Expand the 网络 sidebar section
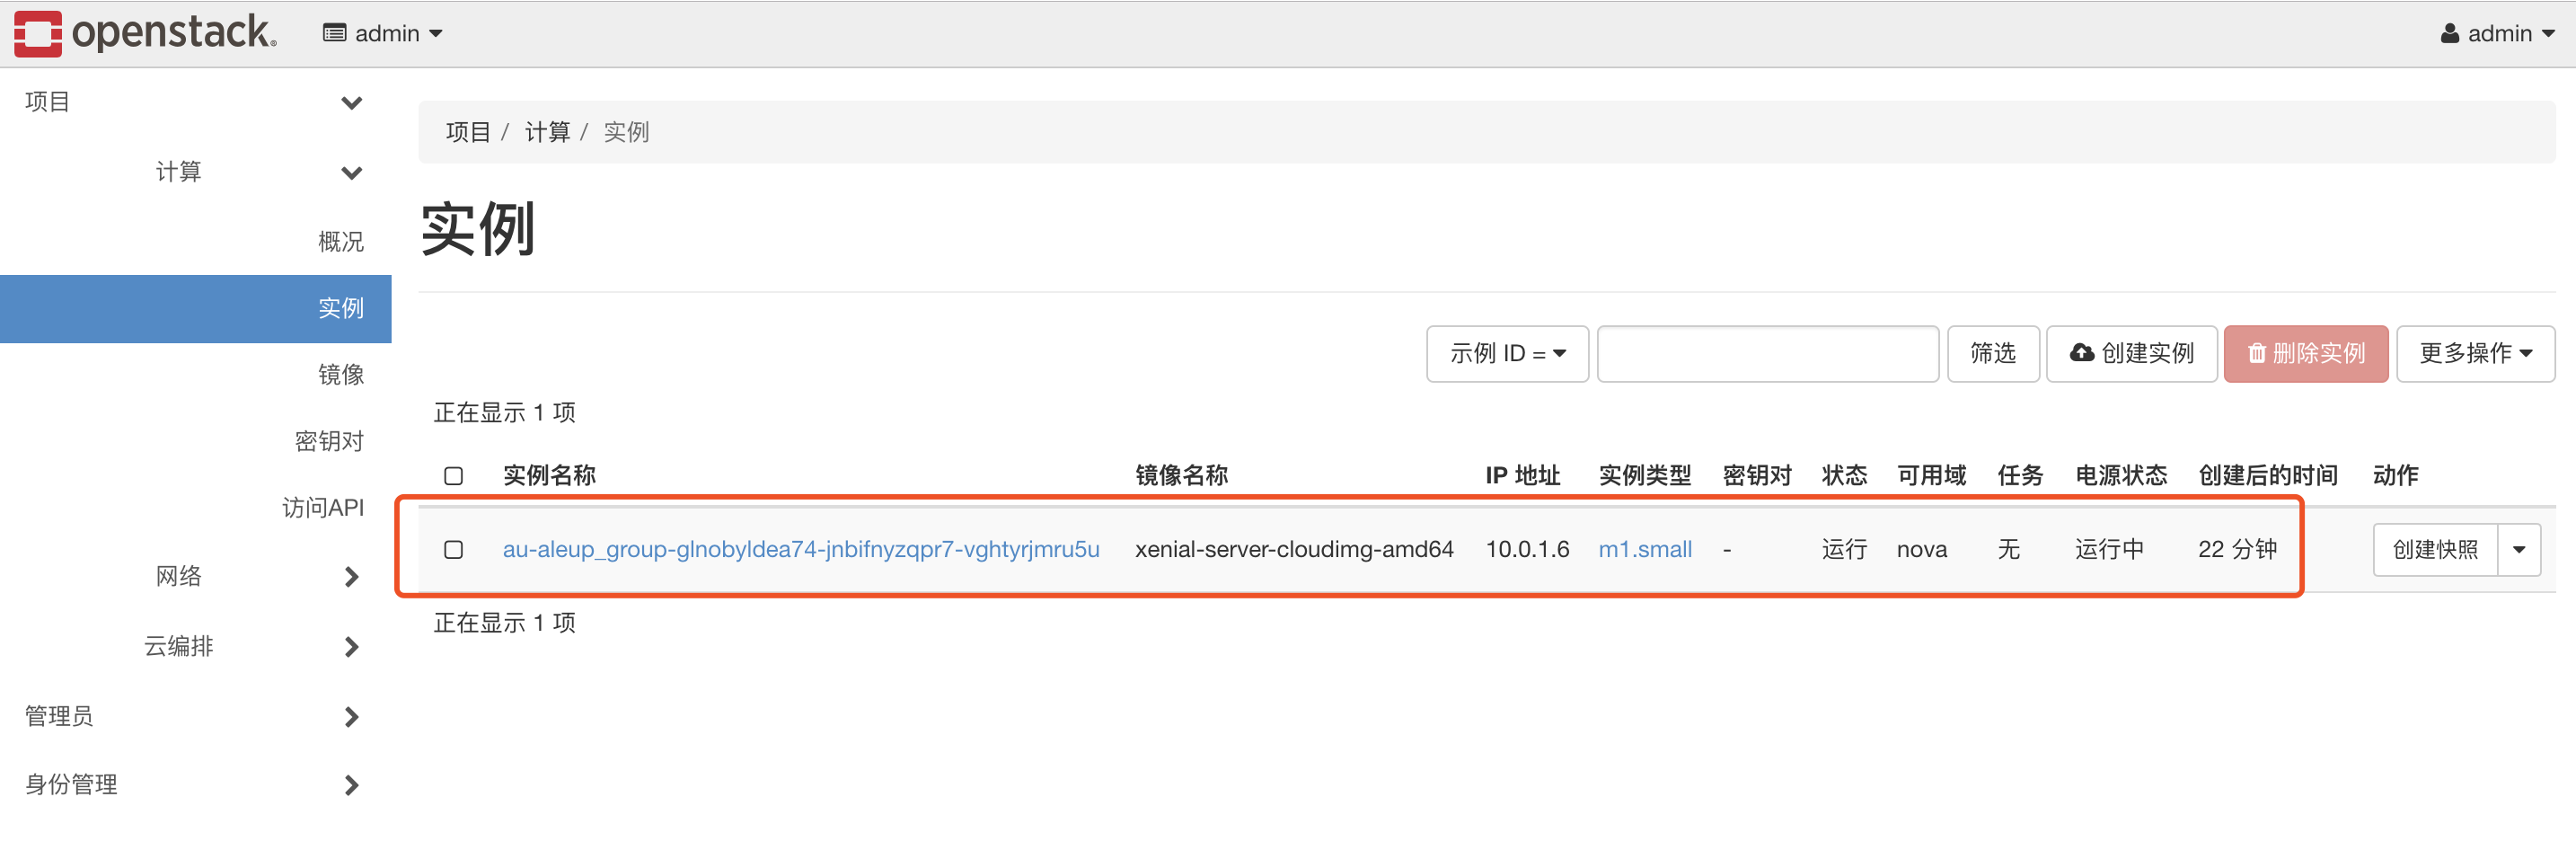 351,577
